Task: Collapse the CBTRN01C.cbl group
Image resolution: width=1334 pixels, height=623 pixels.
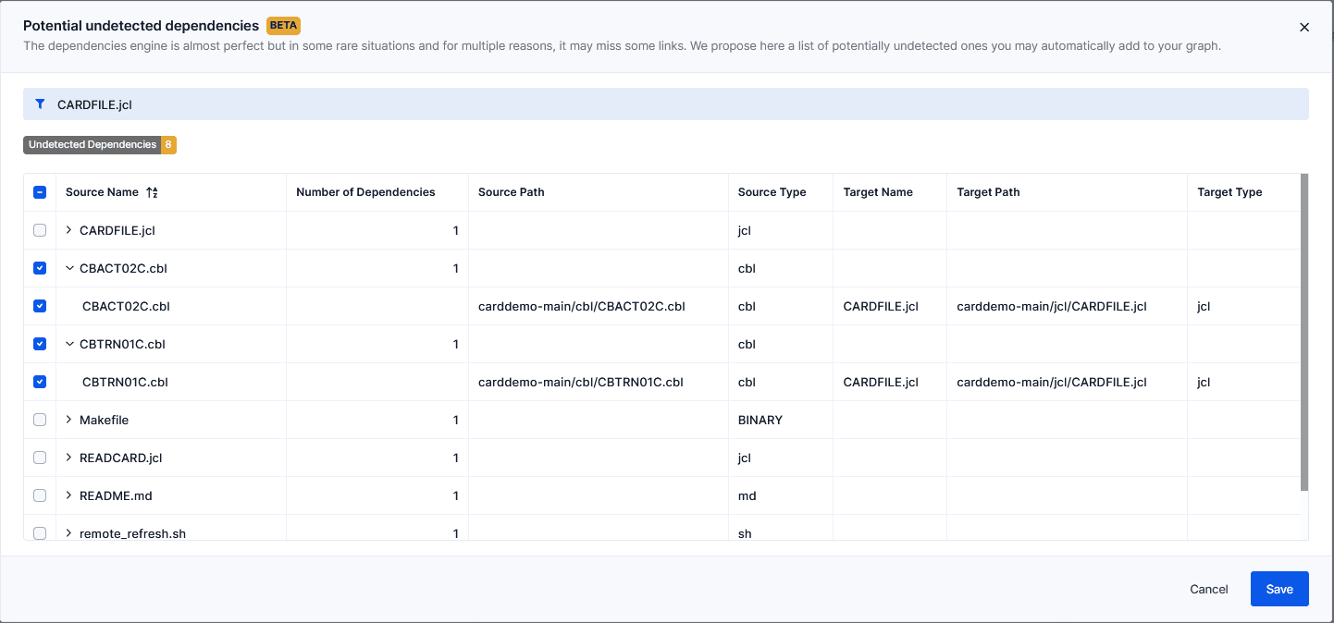Action: [69, 344]
